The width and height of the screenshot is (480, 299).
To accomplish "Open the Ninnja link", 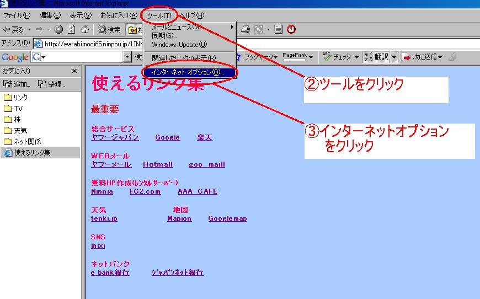I will (x=102, y=191).
